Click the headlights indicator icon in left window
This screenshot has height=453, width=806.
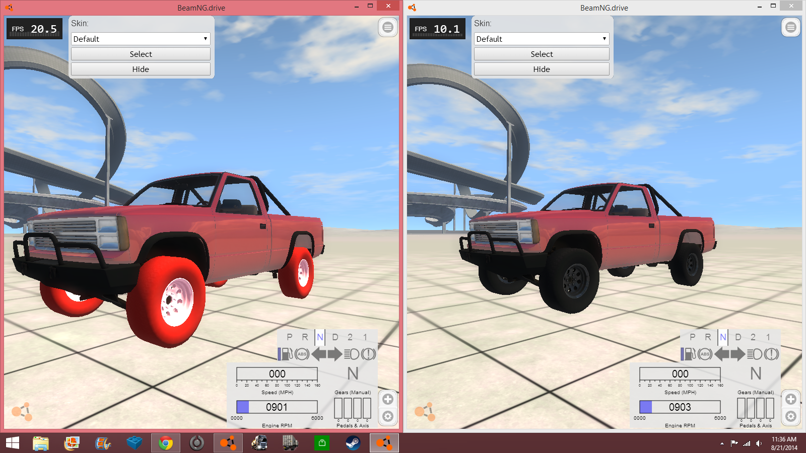pos(352,354)
